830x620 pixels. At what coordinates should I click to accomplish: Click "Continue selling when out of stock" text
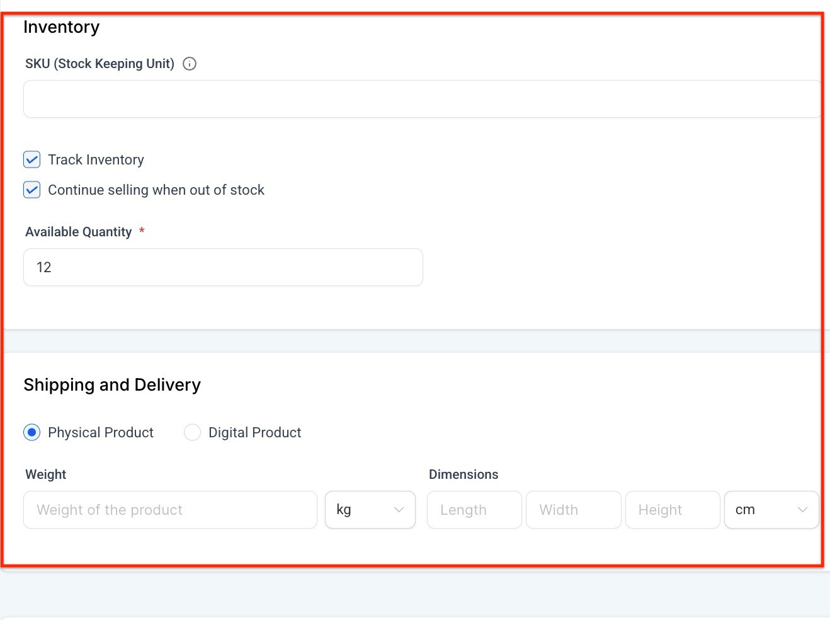coord(156,190)
